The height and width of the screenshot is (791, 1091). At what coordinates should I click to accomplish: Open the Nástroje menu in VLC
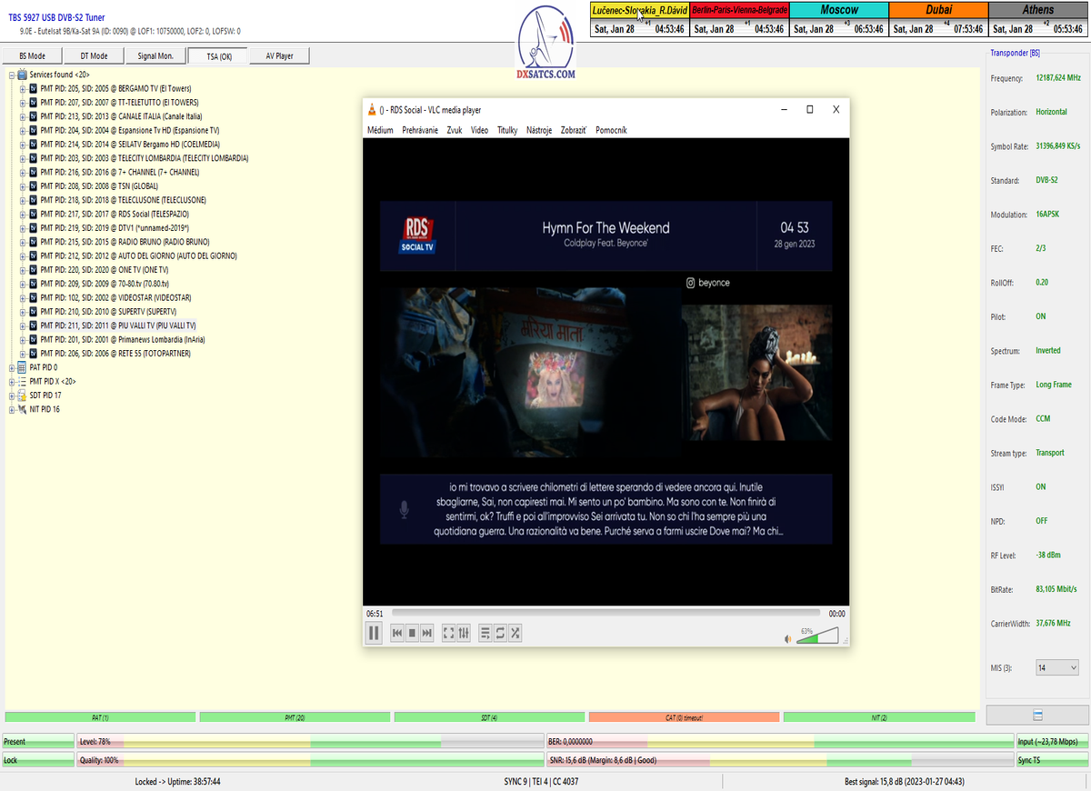click(x=536, y=130)
